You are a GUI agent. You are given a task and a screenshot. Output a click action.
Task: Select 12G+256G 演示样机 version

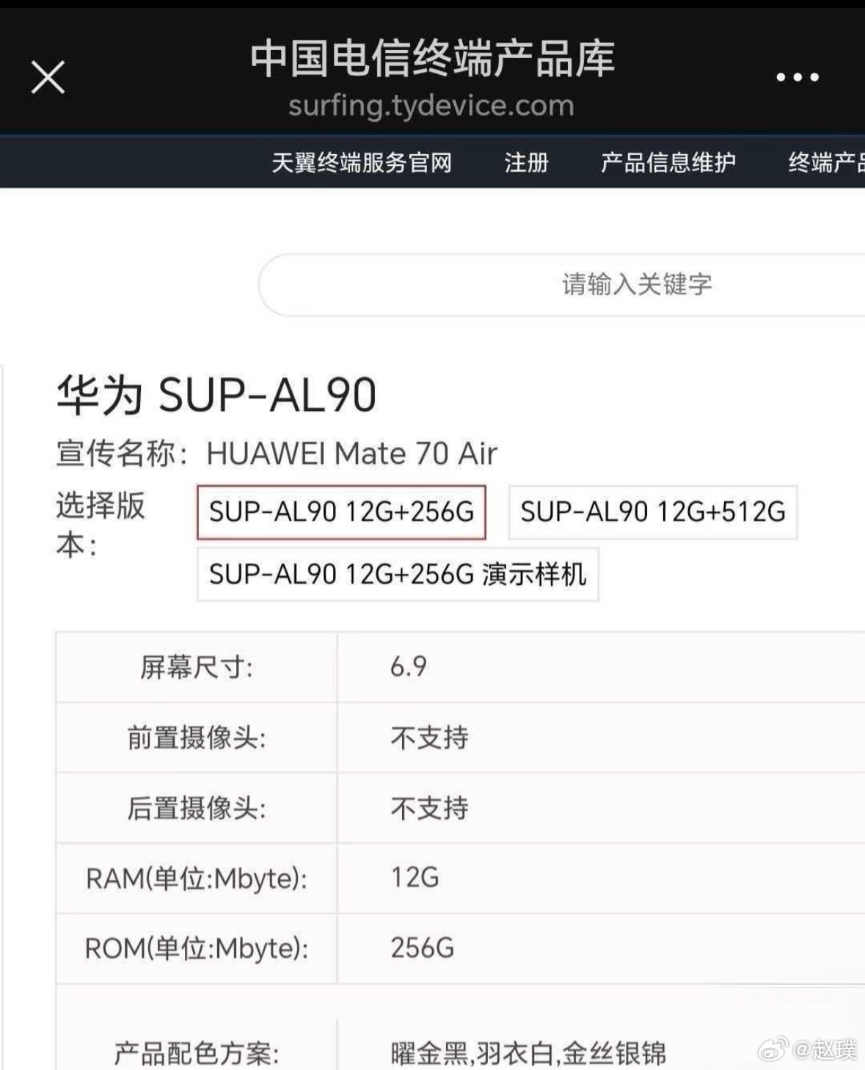coord(398,574)
